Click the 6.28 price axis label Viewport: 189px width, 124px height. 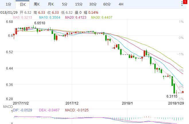point(9,99)
